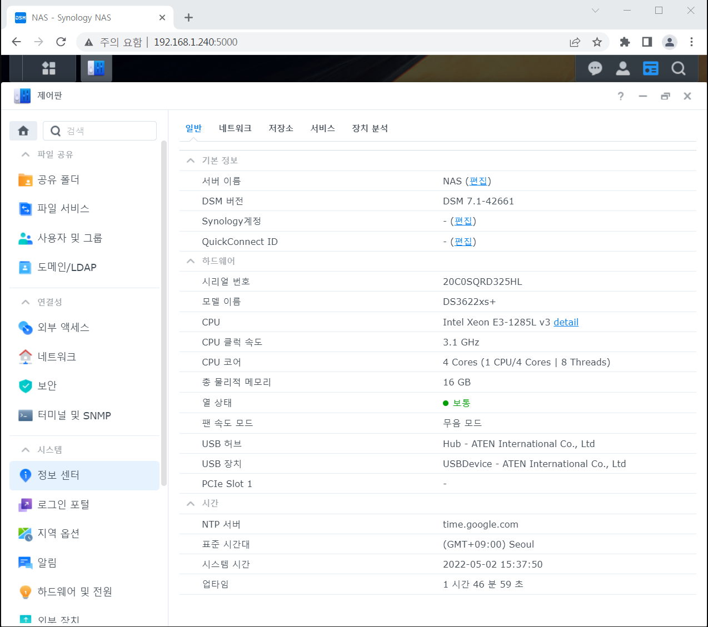Switch to the 장치 분석 tab

[x=370, y=128]
